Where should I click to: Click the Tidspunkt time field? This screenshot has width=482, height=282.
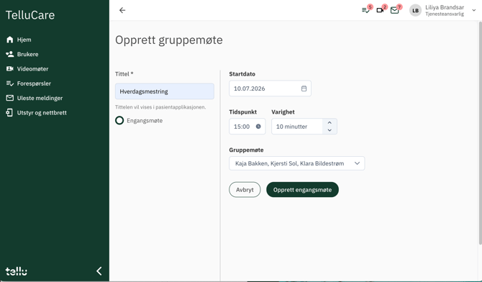pyautogui.click(x=247, y=127)
